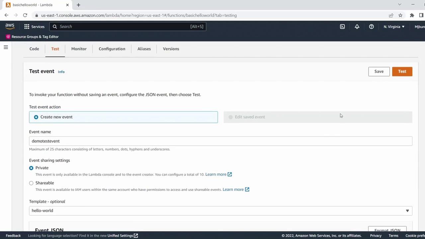The image size is (425, 239).
Task: Open the Configuration tab
Action: [112, 49]
